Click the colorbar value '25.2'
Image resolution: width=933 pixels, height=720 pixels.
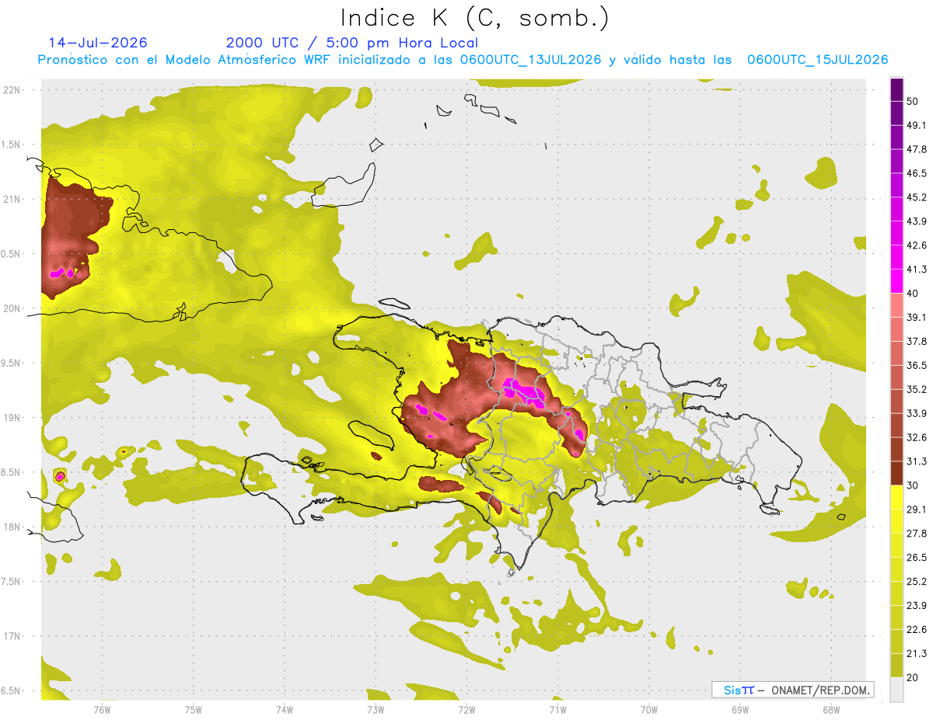click(917, 582)
